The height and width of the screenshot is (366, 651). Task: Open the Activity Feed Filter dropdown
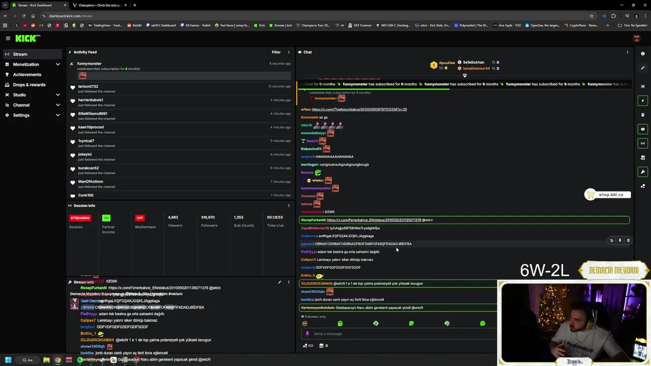(276, 52)
